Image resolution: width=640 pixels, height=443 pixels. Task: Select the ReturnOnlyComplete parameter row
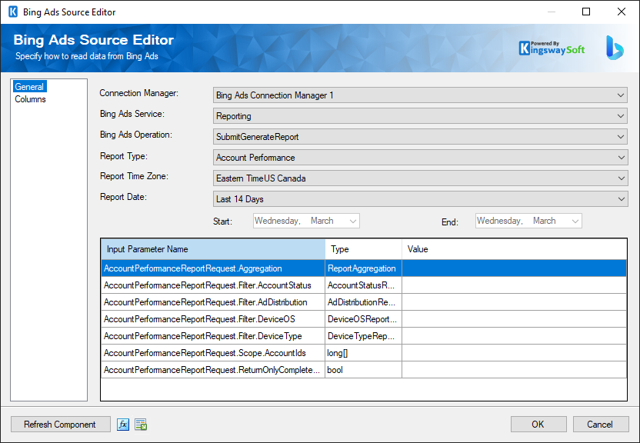[x=364, y=370]
